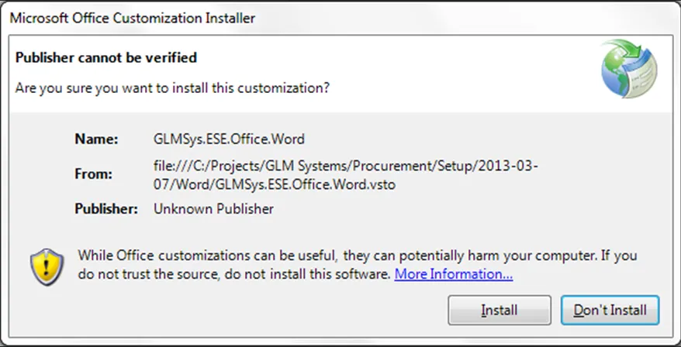
Task: Click the Name field label
Action: click(96, 139)
